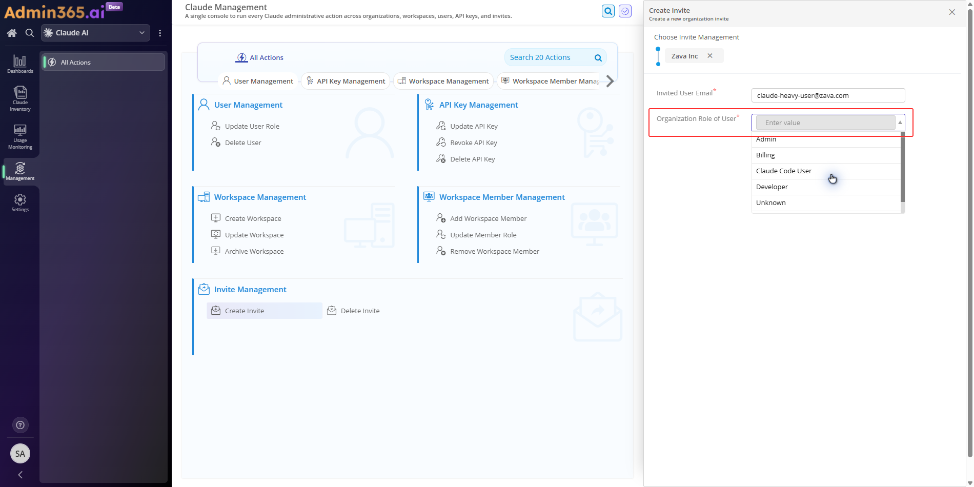Open Usage Monitoring in the left rail

point(20,136)
